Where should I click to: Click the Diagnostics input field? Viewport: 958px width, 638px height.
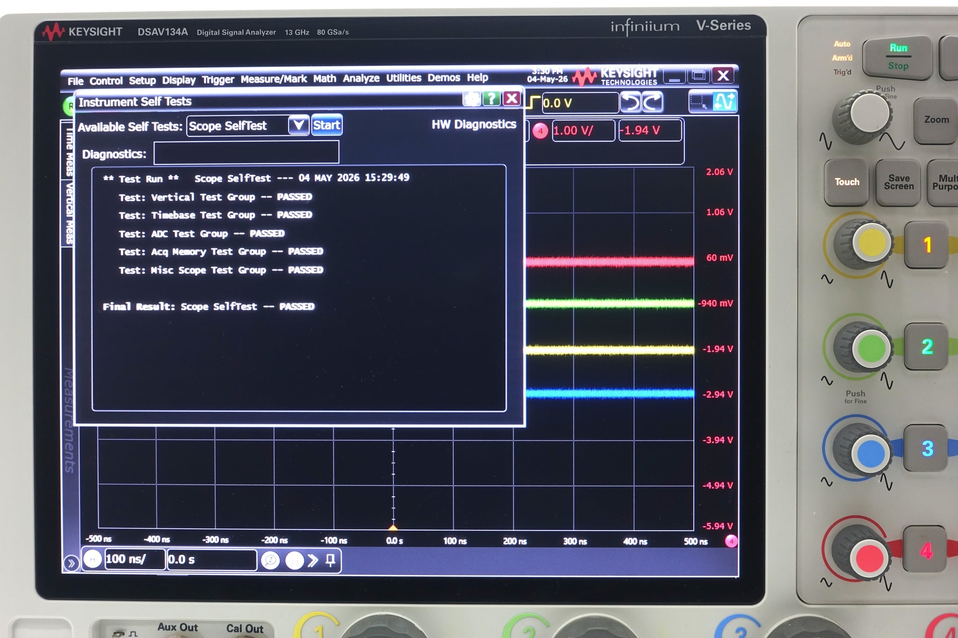click(x=247, y=153)
